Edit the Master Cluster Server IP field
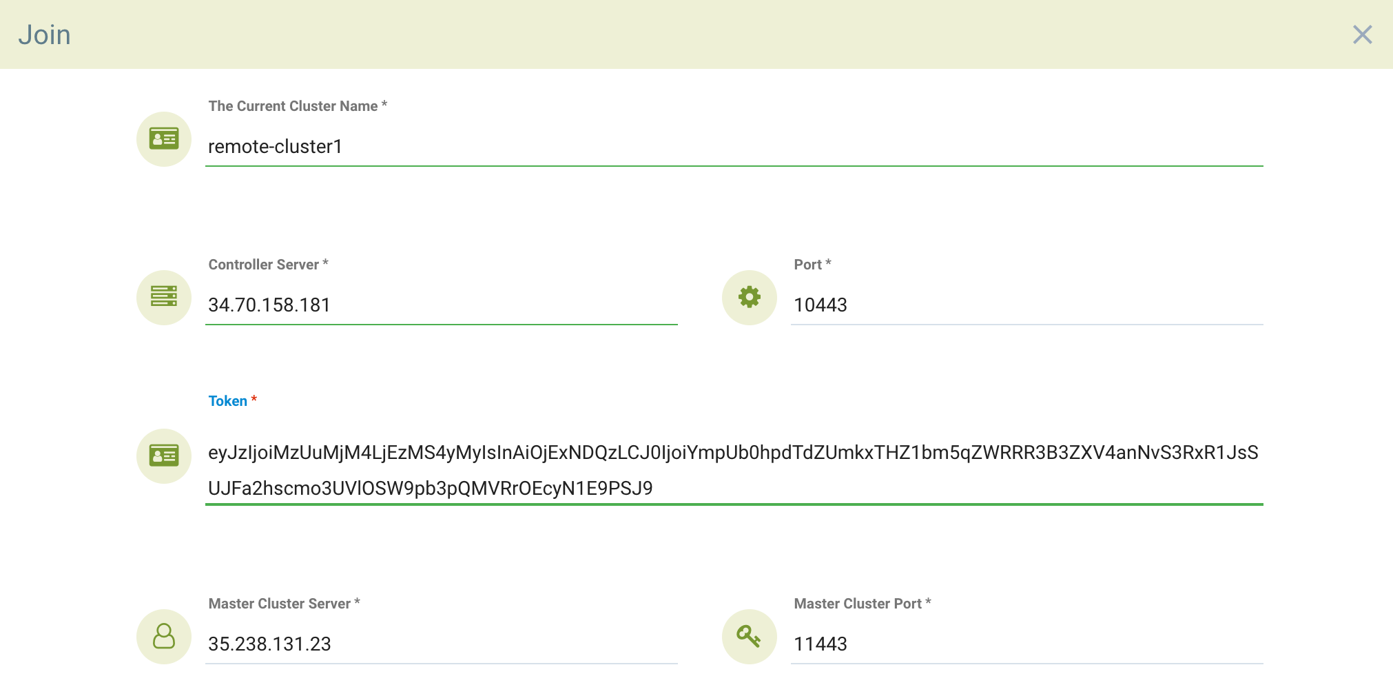1393x685 pixels. (x=441, y=644)
